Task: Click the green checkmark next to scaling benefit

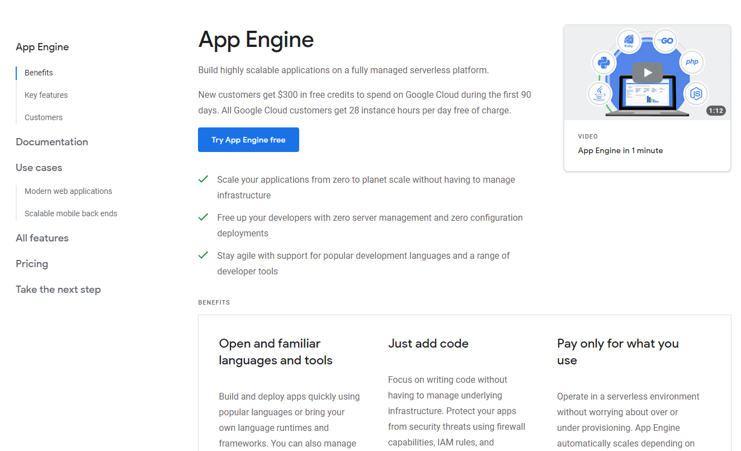Action: (x=203, y=179)
